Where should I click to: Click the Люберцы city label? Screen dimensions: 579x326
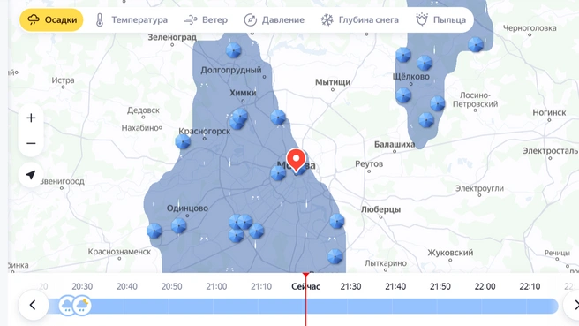tap(380, 209)
